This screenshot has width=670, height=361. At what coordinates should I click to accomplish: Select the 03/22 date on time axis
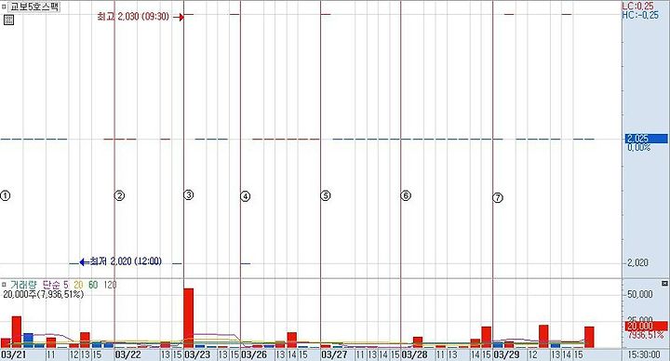(x=127, y=355)
